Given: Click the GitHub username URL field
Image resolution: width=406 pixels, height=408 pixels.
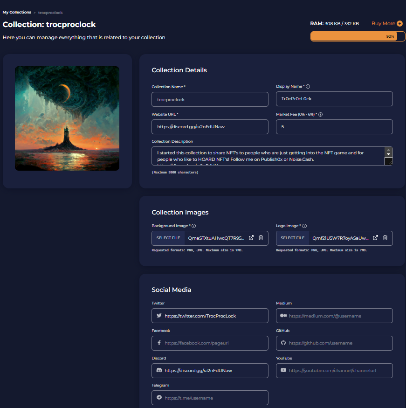Looking at the screenshot, I should tap(334, 343).
